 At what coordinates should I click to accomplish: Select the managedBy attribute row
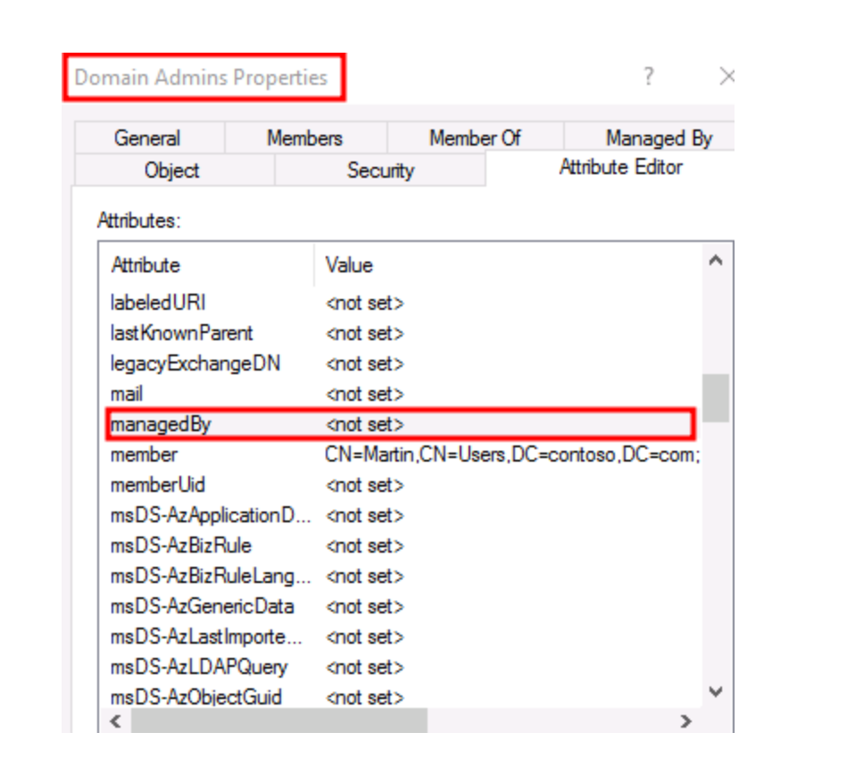400,424
